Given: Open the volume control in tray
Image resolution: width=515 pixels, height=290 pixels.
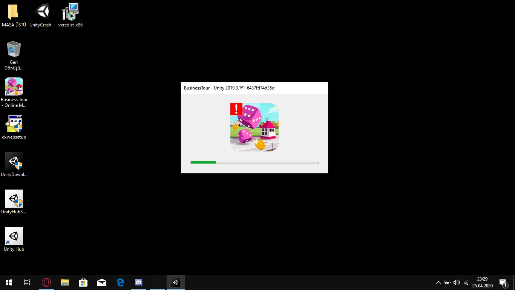Looking at the screenshot, I should coord(457,282).
